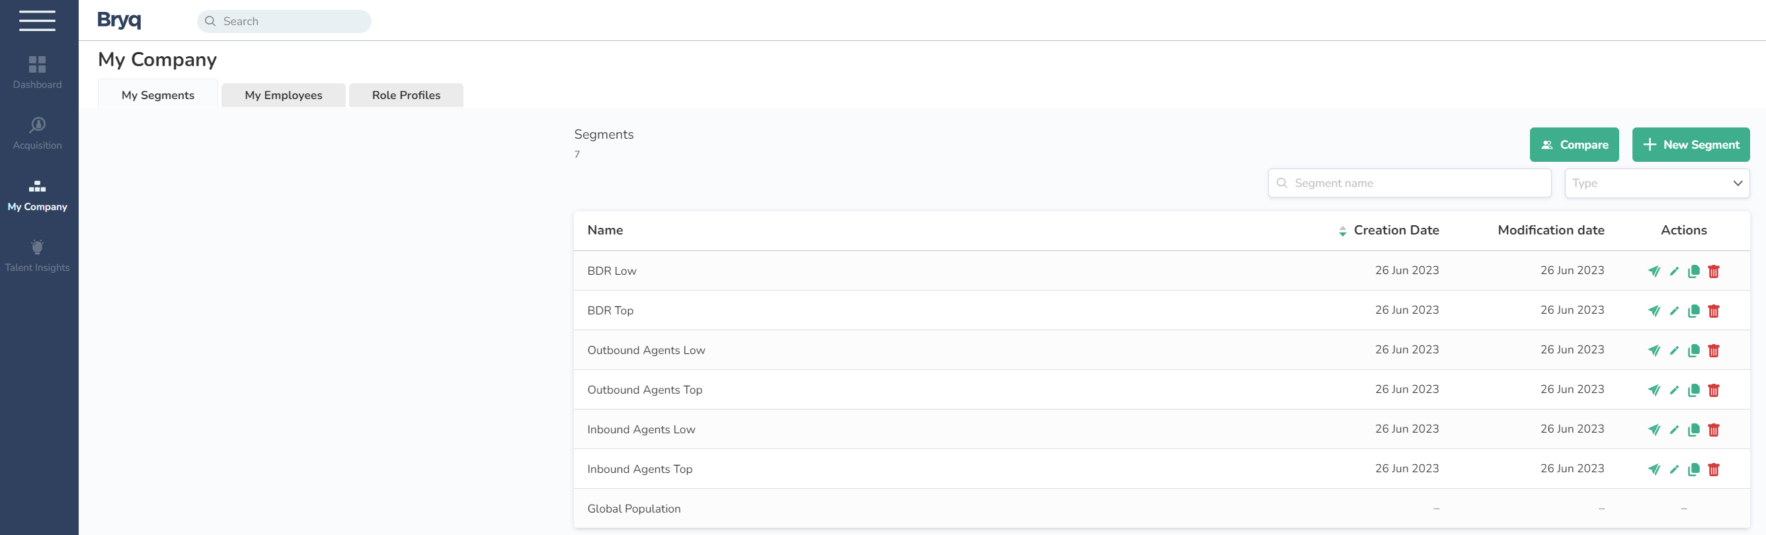
Task: Edit the Inbound Agents Low segment
Action: [x=1673, y=430]
